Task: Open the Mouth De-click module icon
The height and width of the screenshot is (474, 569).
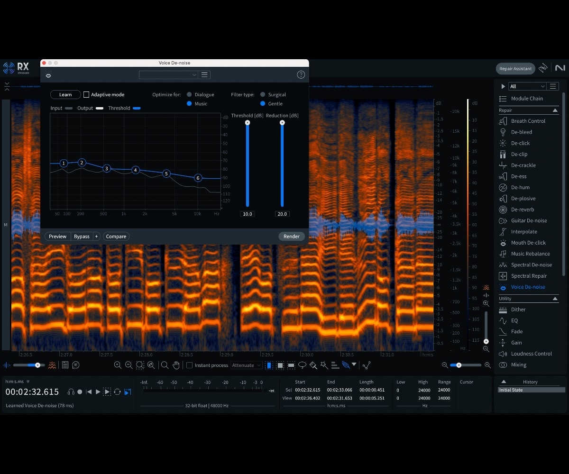Action: [x=503, y=243]
